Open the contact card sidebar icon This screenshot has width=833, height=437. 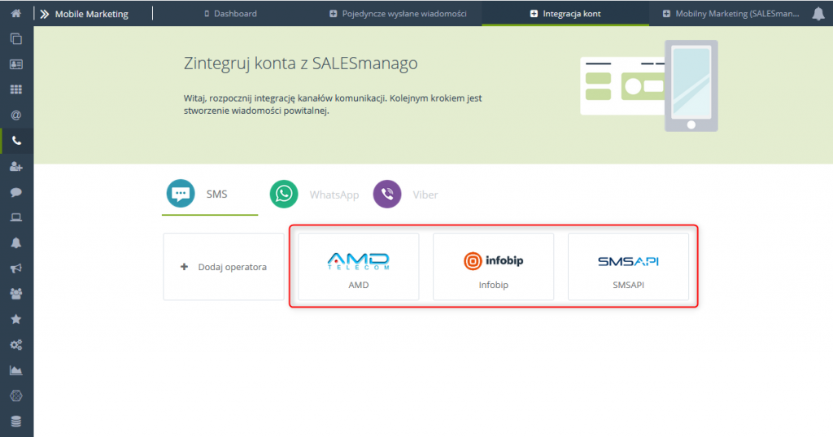coord(16,64)
